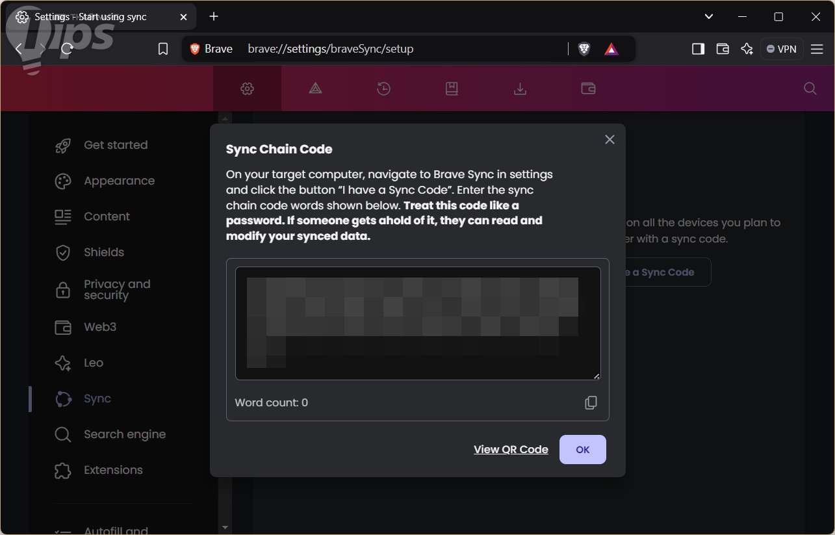The height and width of the screenshot is (535, 835).
Task: Open Brave Rewards triangle icon in address bar
Action: (611, 49)
